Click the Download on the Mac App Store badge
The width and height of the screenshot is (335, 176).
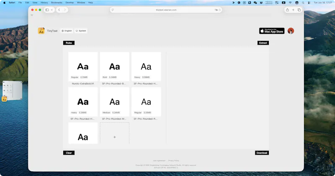pyautogui.click(x=272, y=31)
